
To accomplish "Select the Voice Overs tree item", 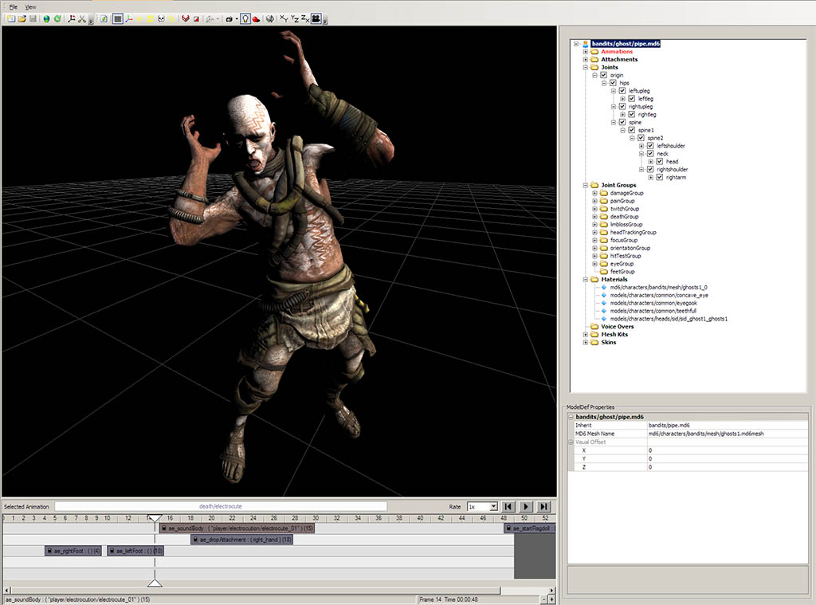I will click(x=618, y=327).
